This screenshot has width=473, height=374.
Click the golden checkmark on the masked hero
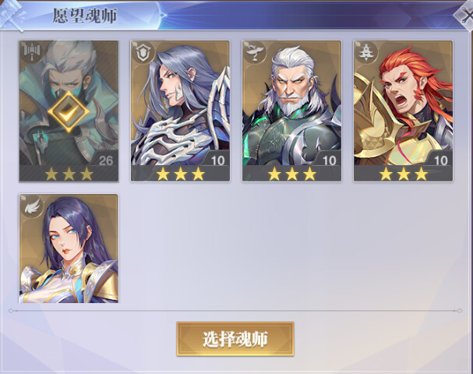(x=69, y=111)
